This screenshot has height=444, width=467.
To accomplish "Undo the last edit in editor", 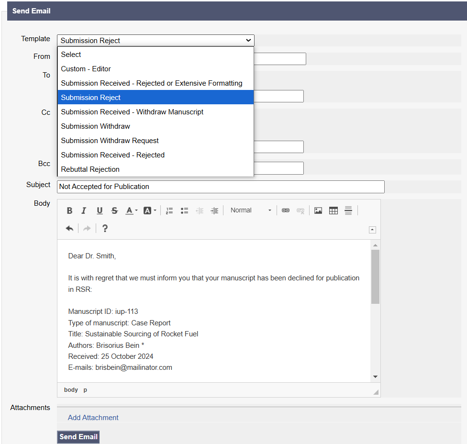I will [70, 228].
